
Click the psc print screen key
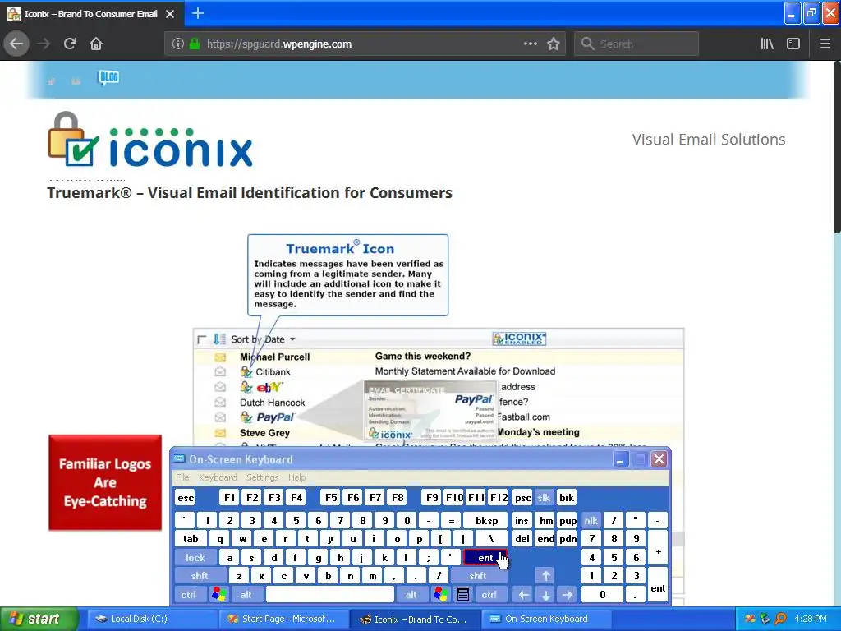pos(523,497)
